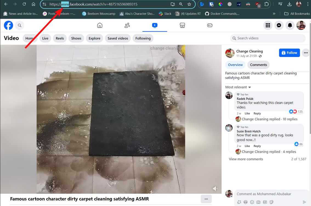Open Messenger chats icon

pos(279,26)
